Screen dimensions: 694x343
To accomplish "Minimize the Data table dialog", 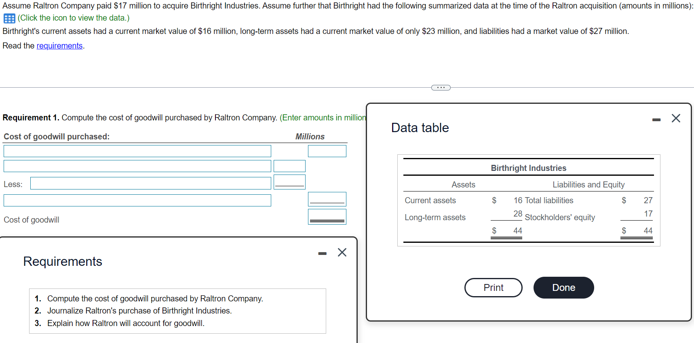I will (x=656, y=120).
